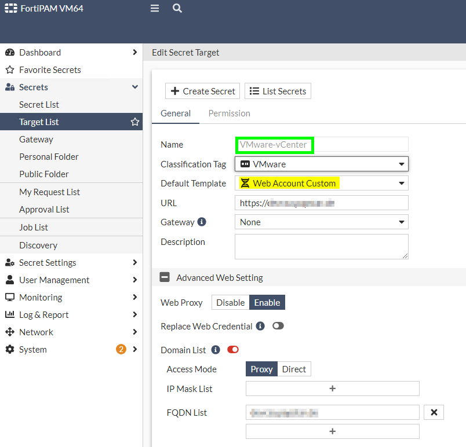
Task: Expand the User Management chevron
Action: 135,280
